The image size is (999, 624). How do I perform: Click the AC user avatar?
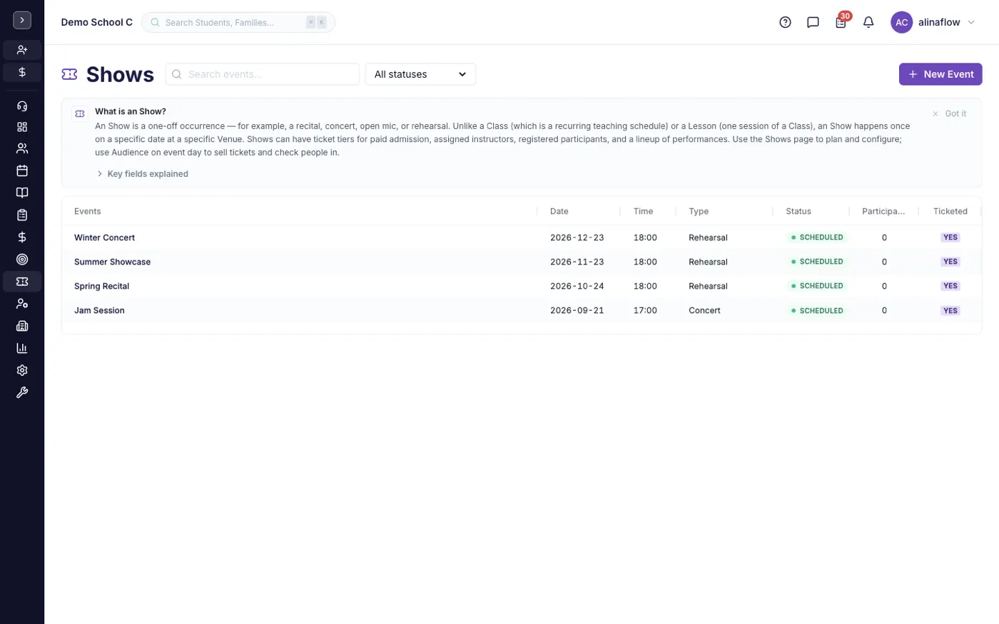click(902, 22)
